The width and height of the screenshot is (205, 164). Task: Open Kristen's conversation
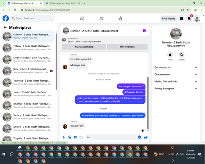pos(27,128)
